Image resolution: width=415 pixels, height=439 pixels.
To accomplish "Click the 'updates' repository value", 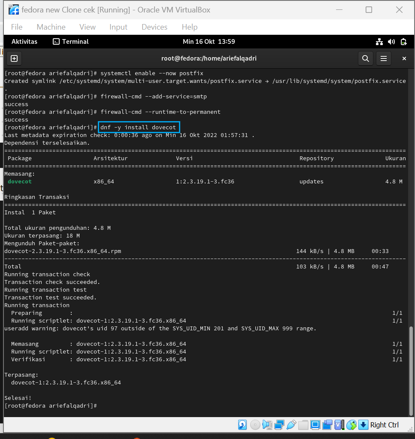I will coord(311,181).
